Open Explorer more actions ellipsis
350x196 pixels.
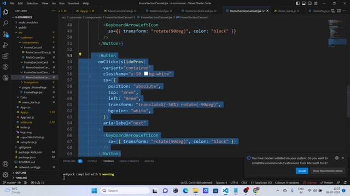53,11
